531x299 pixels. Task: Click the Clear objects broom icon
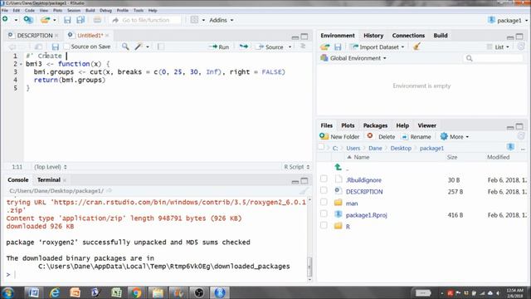[417, 47]
